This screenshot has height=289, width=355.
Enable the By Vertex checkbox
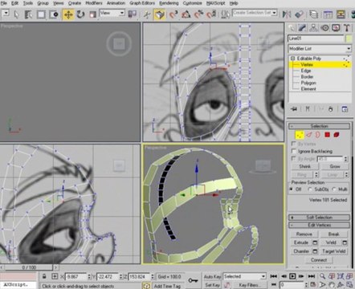point(294,144)
